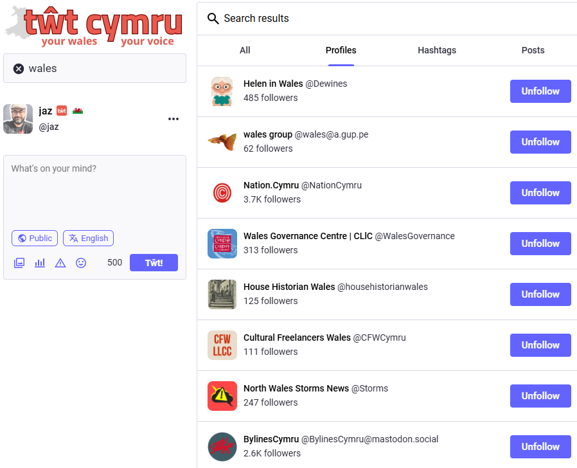Click the Tŵt Cymru logo
This screenshot has width=577, height=468.
click(x=94, y=24)
